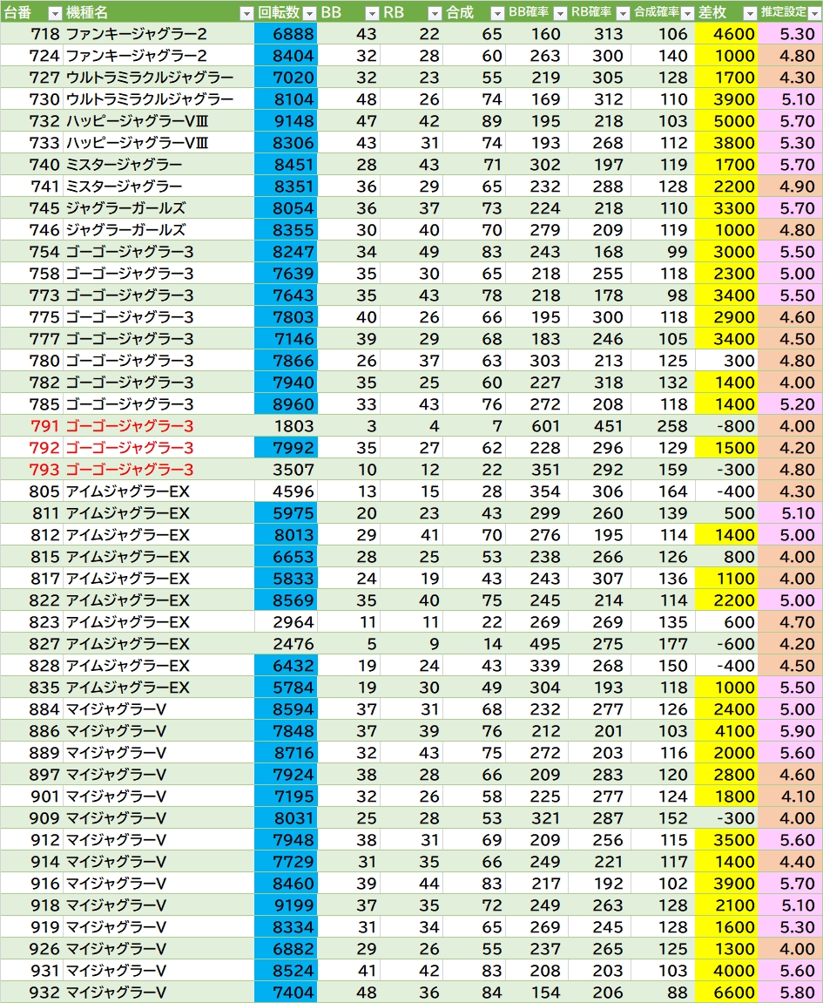The image size is (823, 1003).
Task: Click the 6653 rotation count cell
Action: [286, 556]
